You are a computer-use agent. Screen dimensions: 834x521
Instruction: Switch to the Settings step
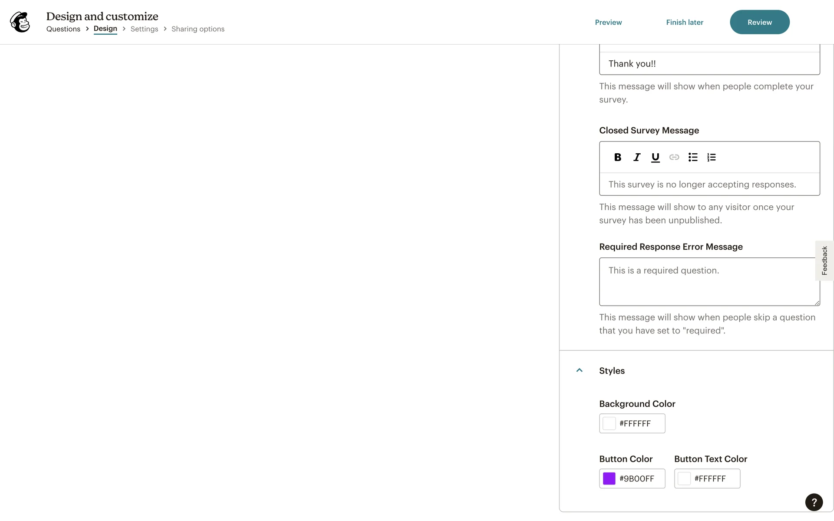coord(144,29)
